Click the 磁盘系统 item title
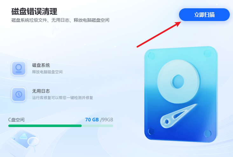 (41, 65)
